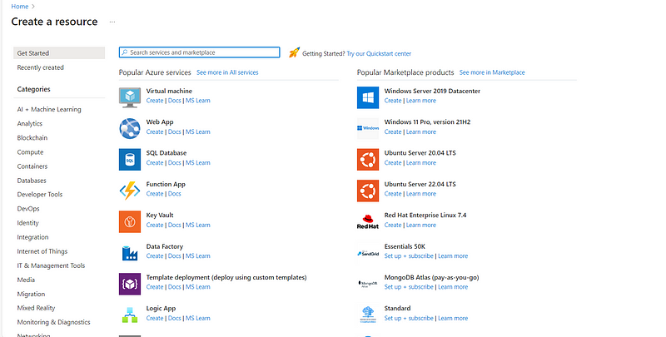Open Learn more for Ubuntu Server 22.04
Screen dimensions: 666x337
click(x=421, y=194)
